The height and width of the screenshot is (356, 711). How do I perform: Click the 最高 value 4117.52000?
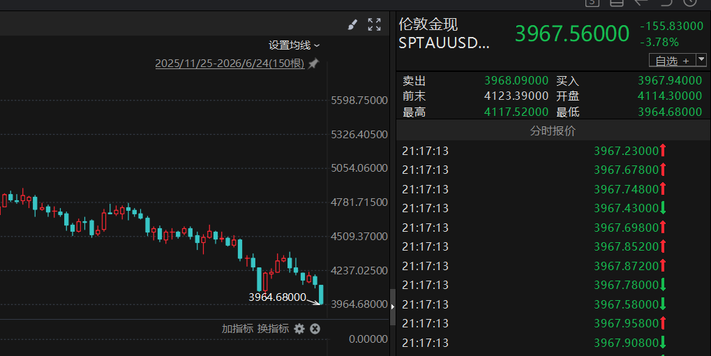516,112
